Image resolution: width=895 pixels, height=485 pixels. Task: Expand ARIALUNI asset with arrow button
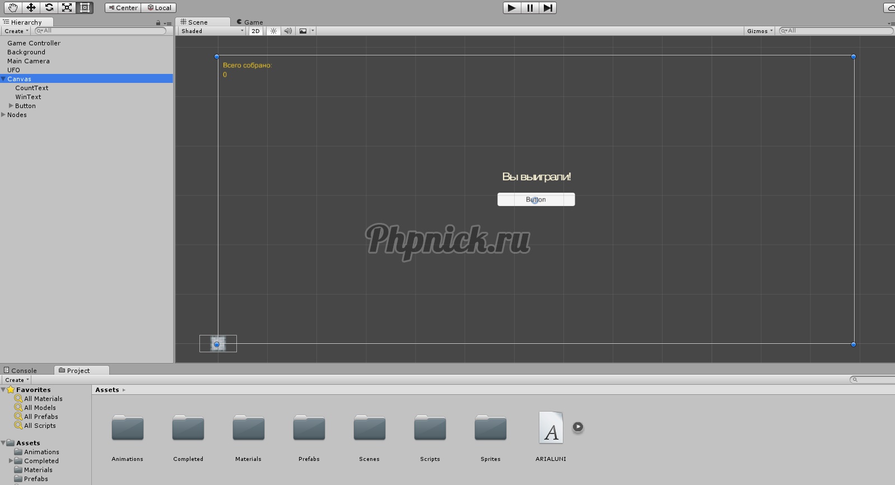(x=578, y=427)
